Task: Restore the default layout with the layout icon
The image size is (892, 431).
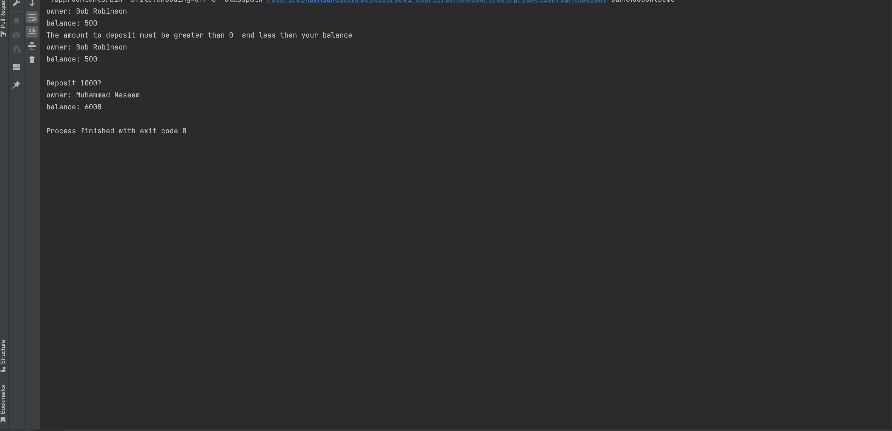Action: pos(16,67)
